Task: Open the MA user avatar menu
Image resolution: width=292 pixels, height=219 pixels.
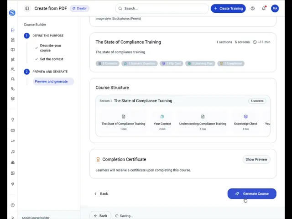Action: (275, 8)
